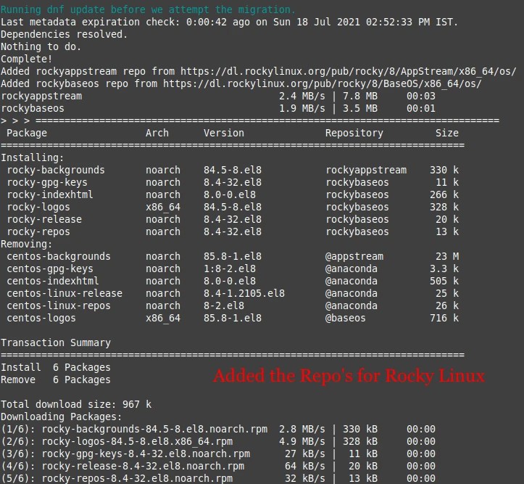Screen dimensions: 524x484
Task: Click the 716 k size value
Action: 444,319
